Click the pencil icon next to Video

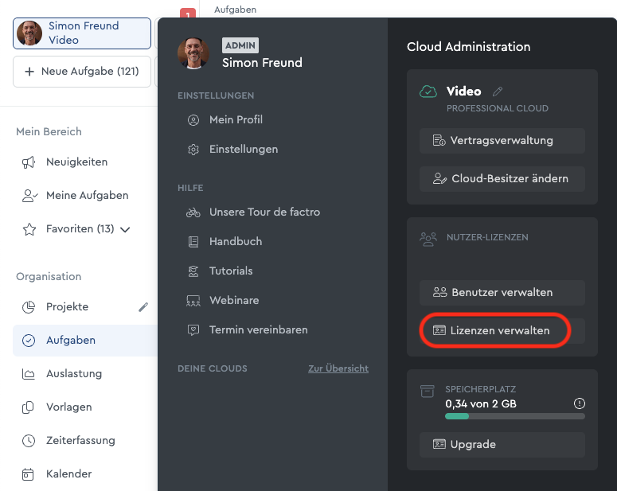coord(498,92)
